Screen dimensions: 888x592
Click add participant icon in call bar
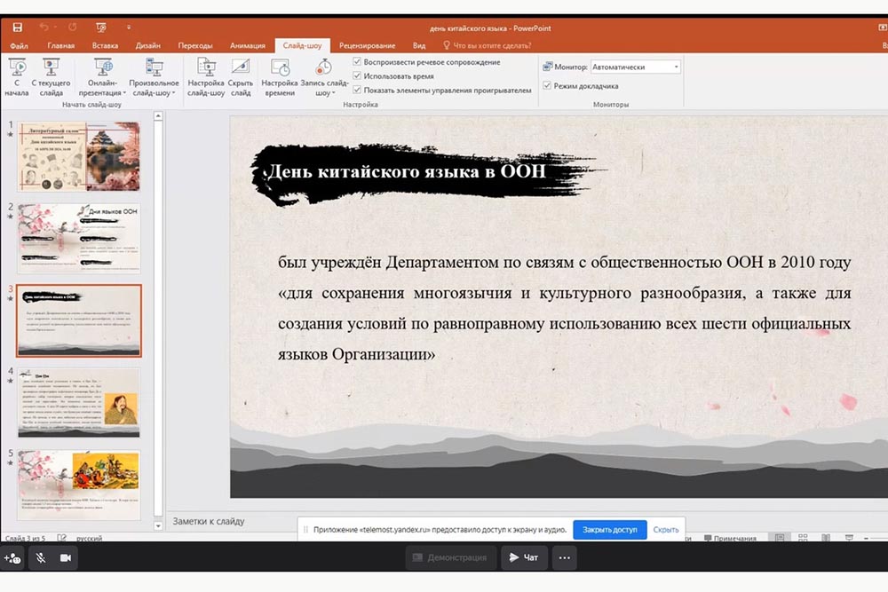12,557
